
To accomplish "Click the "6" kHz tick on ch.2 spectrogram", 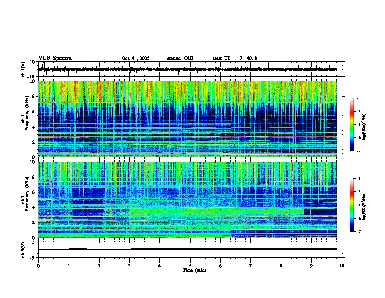I will click(x=34, y=192).
